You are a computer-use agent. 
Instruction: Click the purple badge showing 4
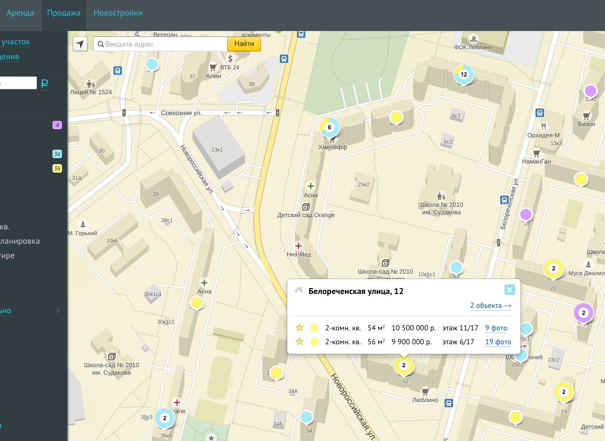point(57,125)
